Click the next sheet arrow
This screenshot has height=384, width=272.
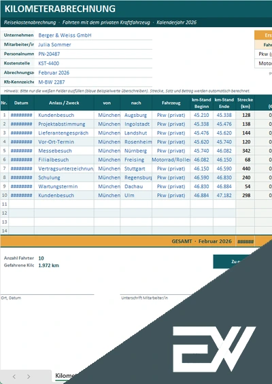[x=29, y=377]
